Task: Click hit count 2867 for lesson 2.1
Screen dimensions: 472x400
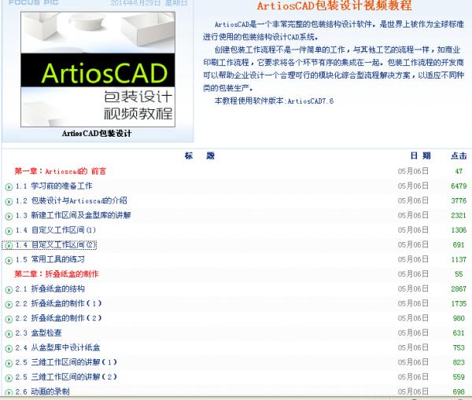Action: pos(459,289)
